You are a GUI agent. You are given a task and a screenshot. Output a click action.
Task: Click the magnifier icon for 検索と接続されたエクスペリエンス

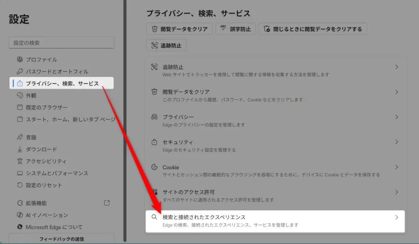point(154,217)
